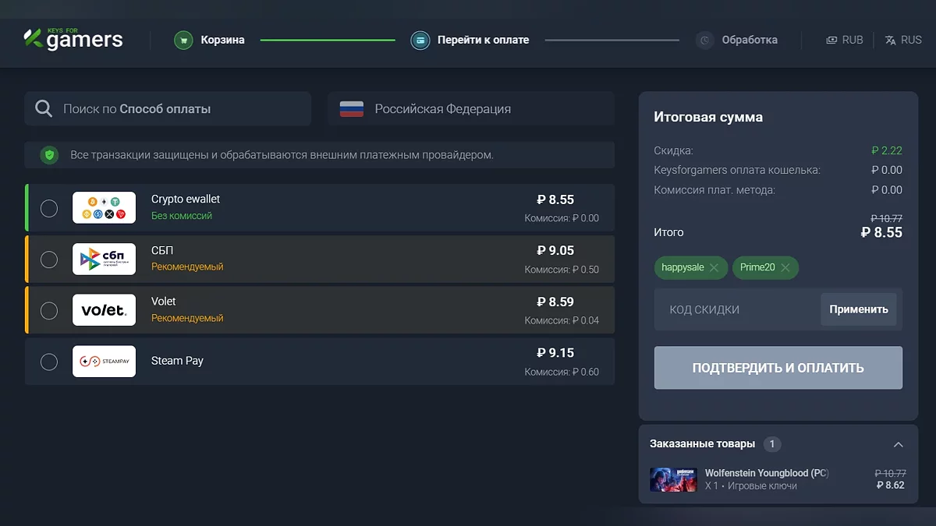Open the Wolfenstein Youngblood thumbnail
The height and width of the screenshot is (526, 936).
tap(673, 479)
